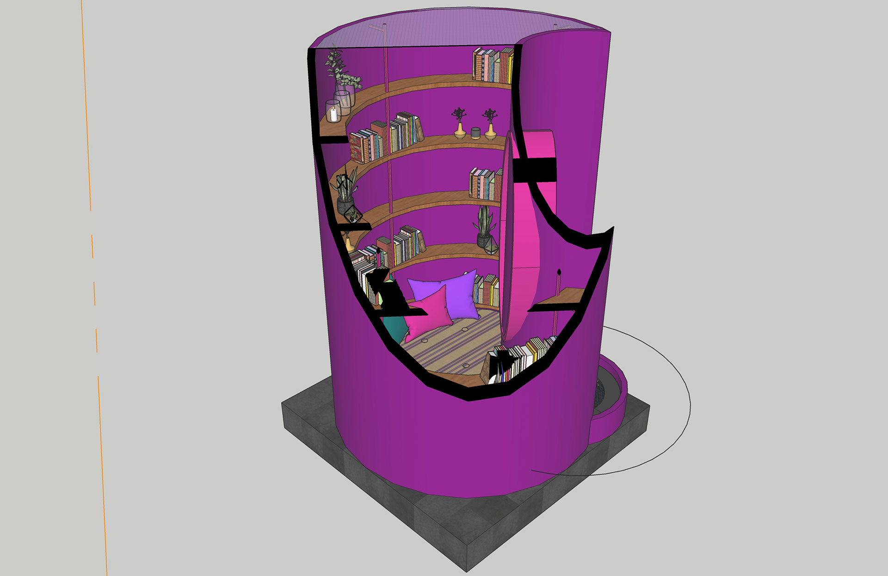Click the orange axis line
The image size is (888, 576).
point(94,287)
